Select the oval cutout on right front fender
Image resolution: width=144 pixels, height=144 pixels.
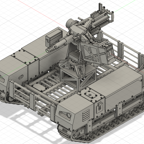point(65,114)
